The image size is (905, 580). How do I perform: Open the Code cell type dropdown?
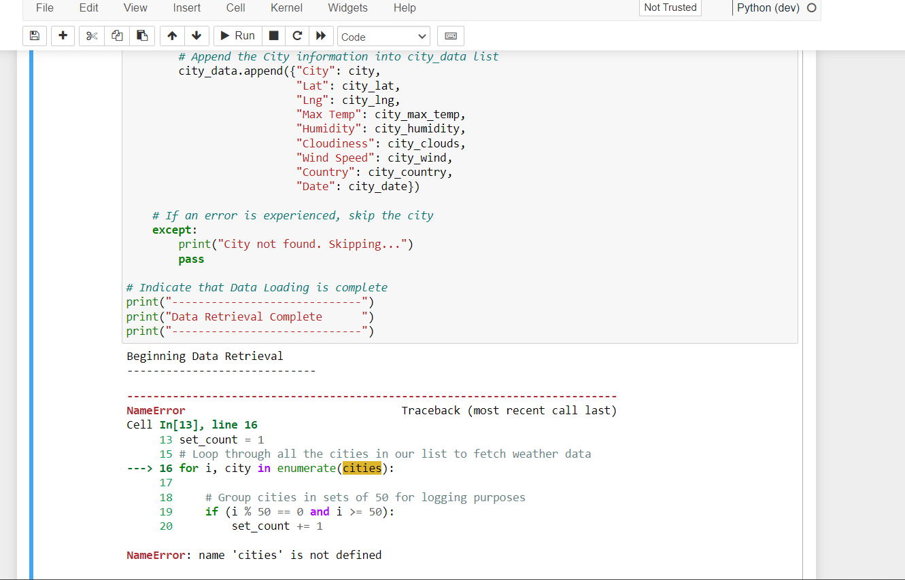tap(383, 35)
